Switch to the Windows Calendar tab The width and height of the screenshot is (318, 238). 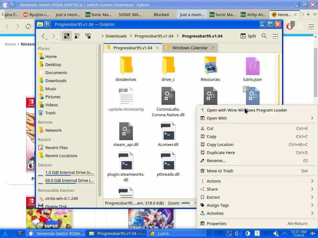click(x=190, y=48)
